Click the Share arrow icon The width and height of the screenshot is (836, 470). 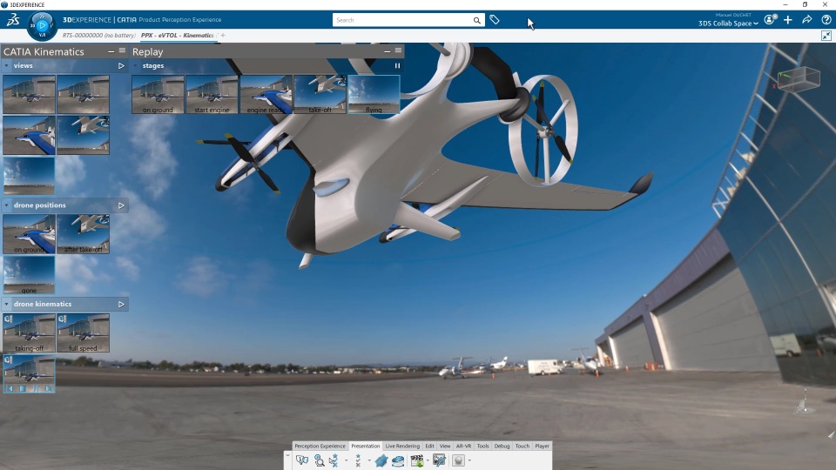point(807,20)
